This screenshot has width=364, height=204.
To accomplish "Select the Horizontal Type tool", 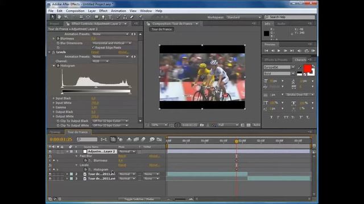I will coord(110,17).
